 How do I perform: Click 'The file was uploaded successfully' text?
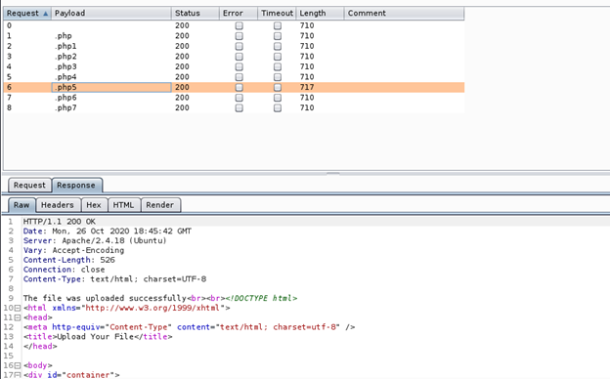tap(105, 298)
